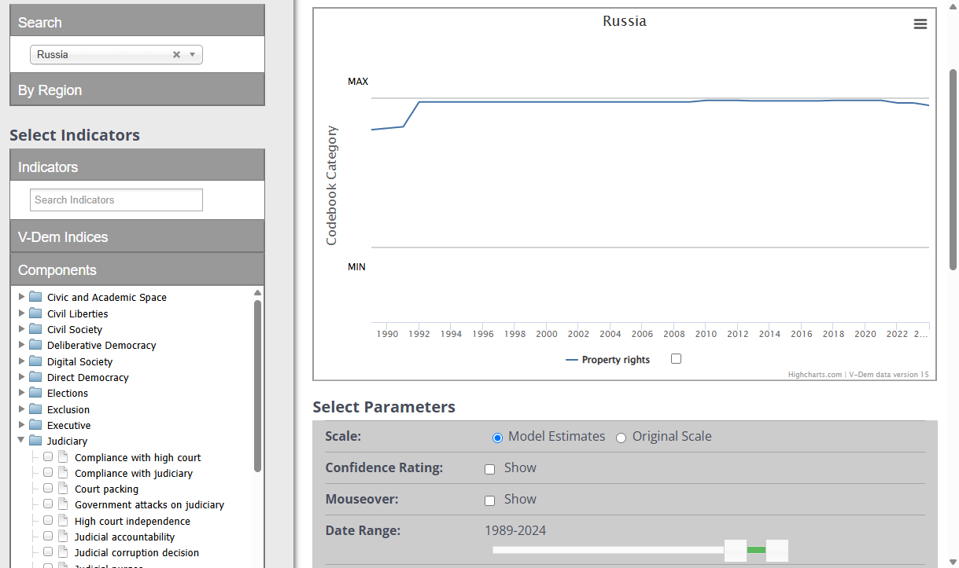This screenshot has width=959, height=568.
Task: Click the Government attacks on judiciary document icon
Action: click(64, 504)
